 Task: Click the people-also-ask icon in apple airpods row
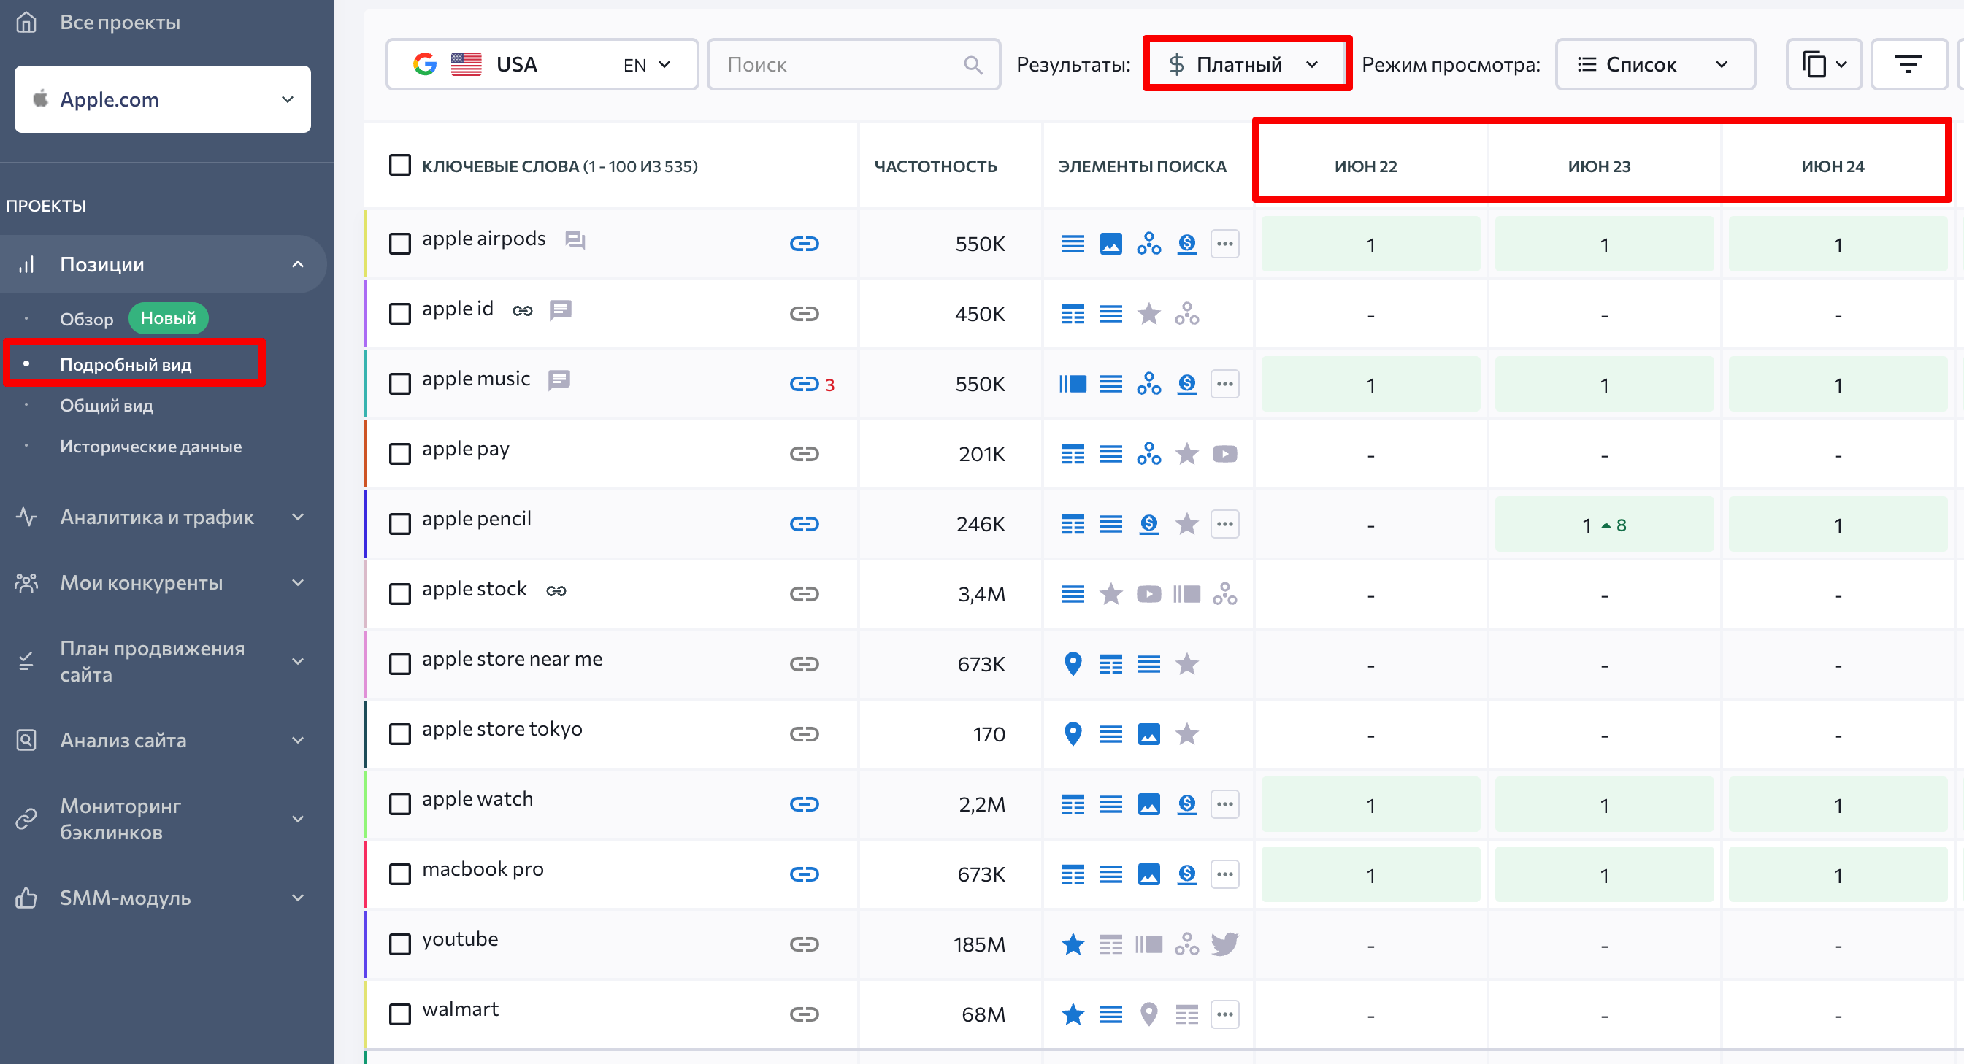tap(1148, 244)
